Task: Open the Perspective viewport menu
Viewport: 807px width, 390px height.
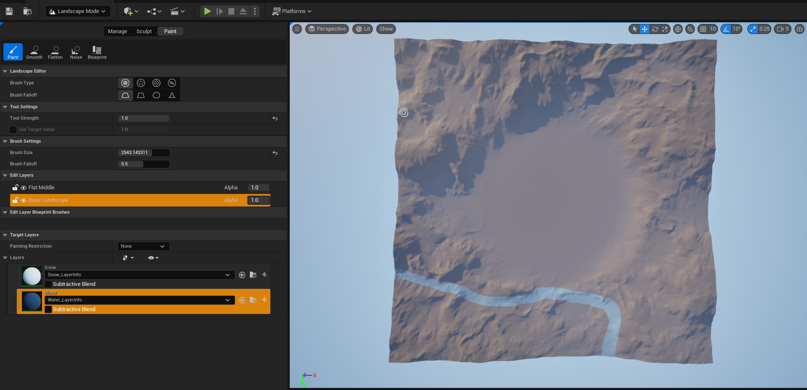Action: (x=327, y=29)
